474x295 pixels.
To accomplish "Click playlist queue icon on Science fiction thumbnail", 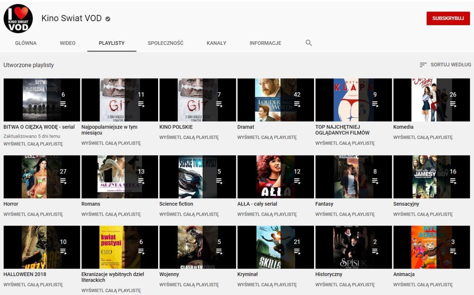I will (x=219, y=181).
